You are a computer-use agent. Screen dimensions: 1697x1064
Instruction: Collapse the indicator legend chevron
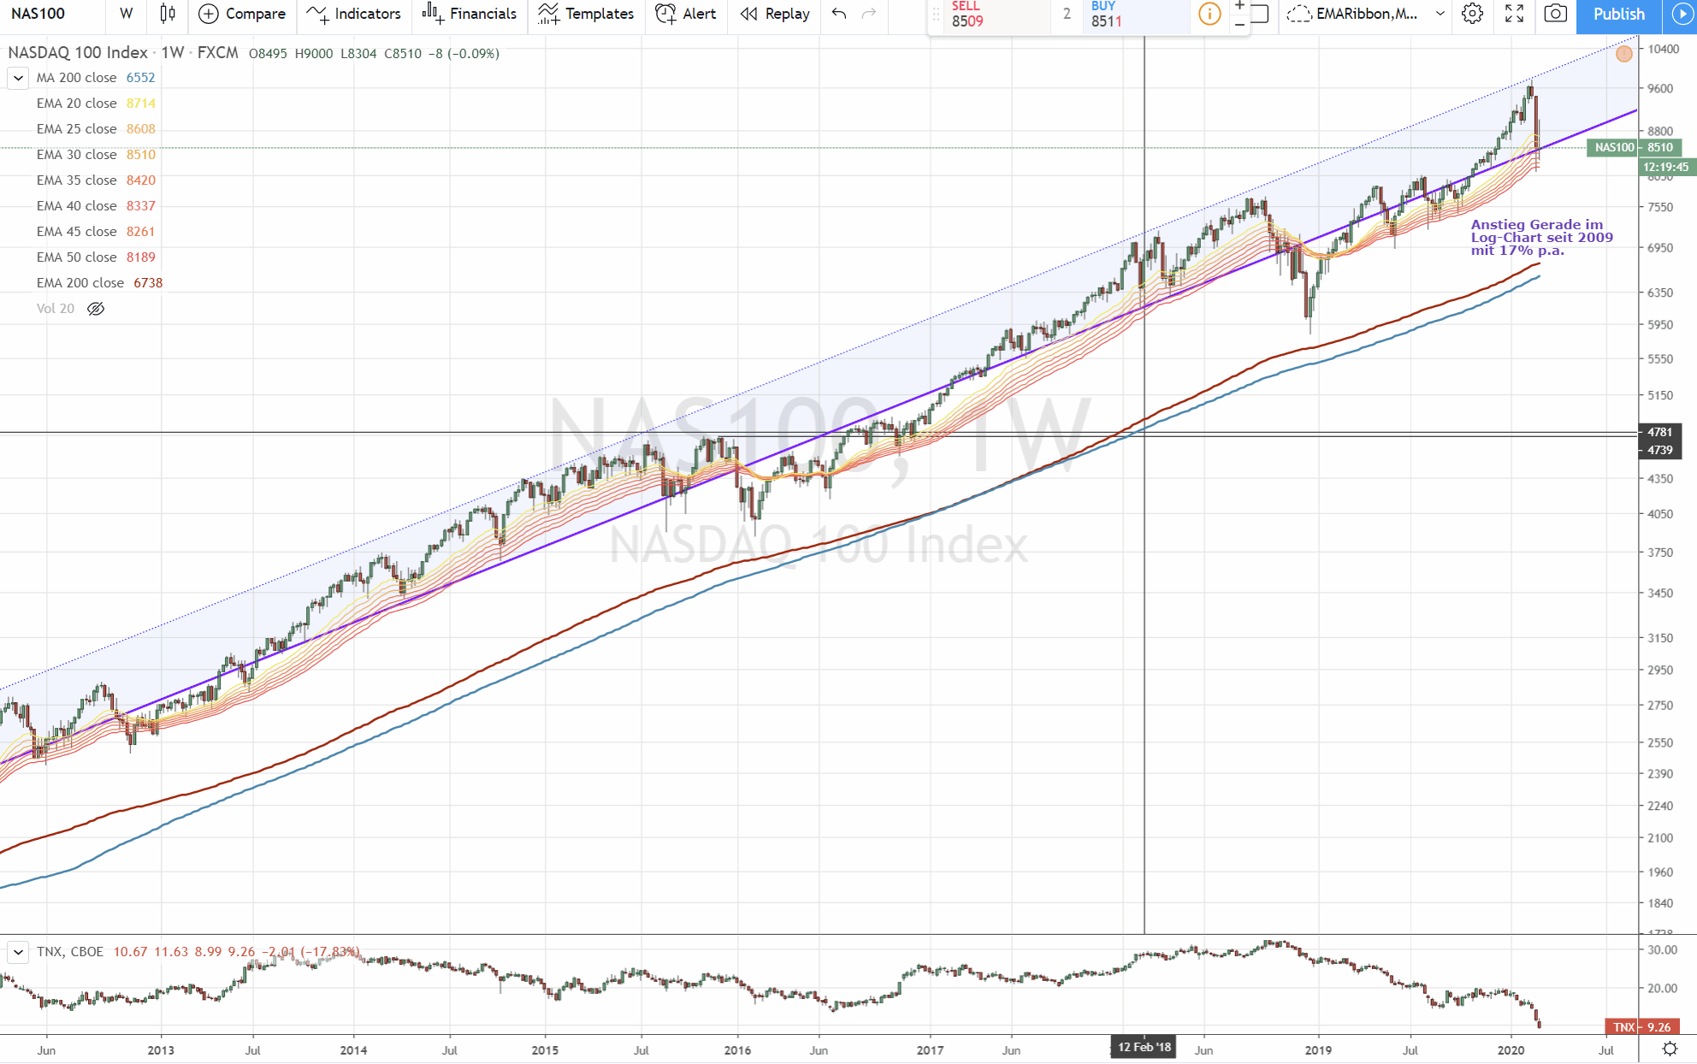tap(18, 78)
